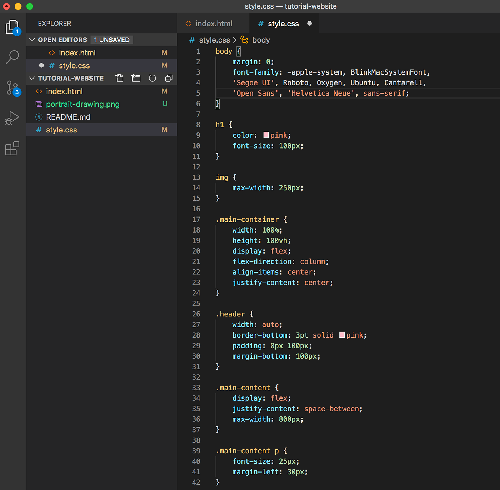Screen dimensions: 500x490
Task: Click the style.css breadcrumb item
Action: pos(214,40)
